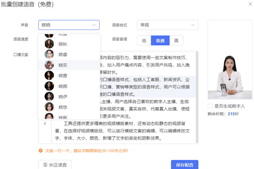Click the digital human presenter preview image
The height and width of the screenshot is (169, 254).
[x=230, y=60]
